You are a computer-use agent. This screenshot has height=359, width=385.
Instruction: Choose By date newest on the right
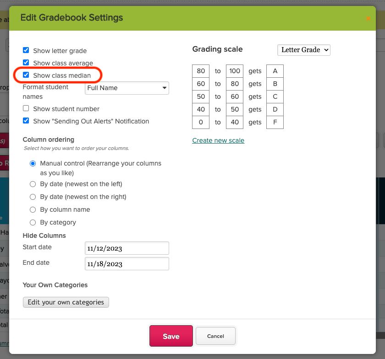[x=33, y=197]
